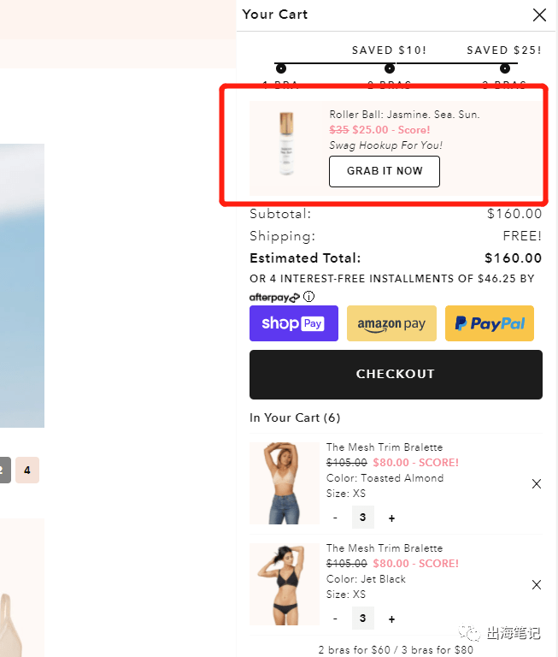Increase Toasted Almond bralette quantity
This screenshot has width=558, height=657.
click(x=391, y=518)
